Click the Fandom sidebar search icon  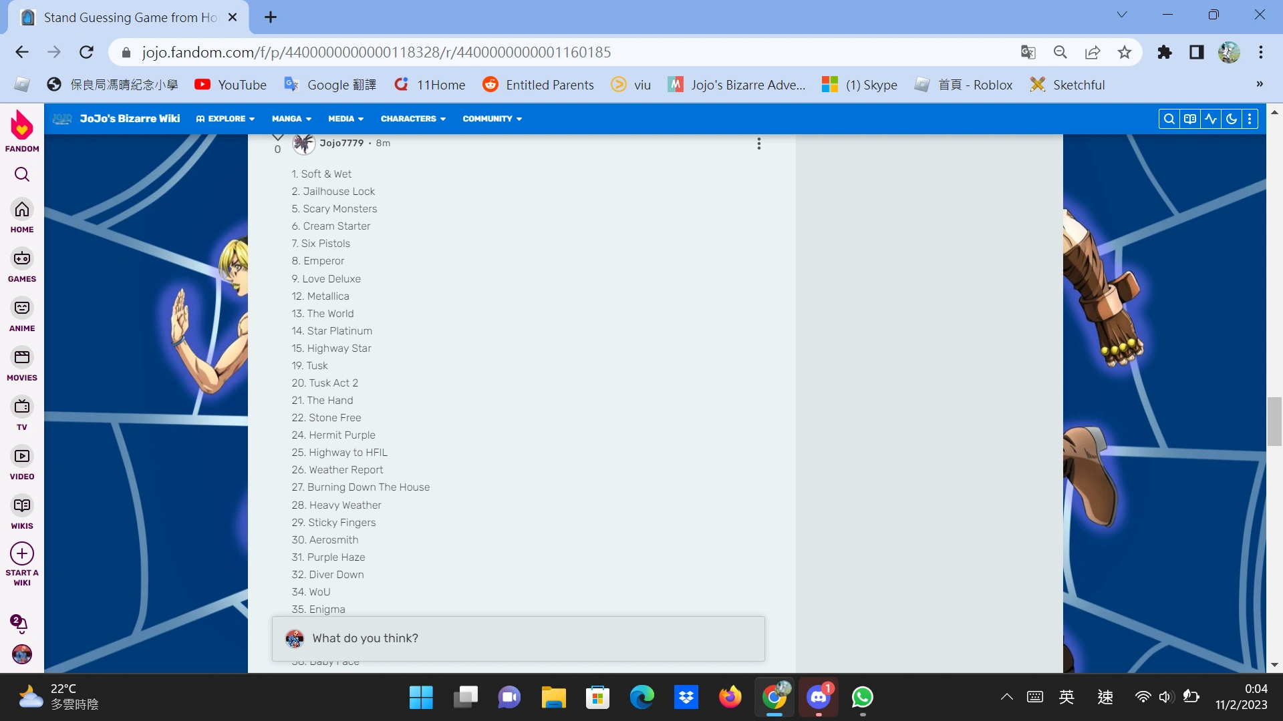tap(22, 175)
